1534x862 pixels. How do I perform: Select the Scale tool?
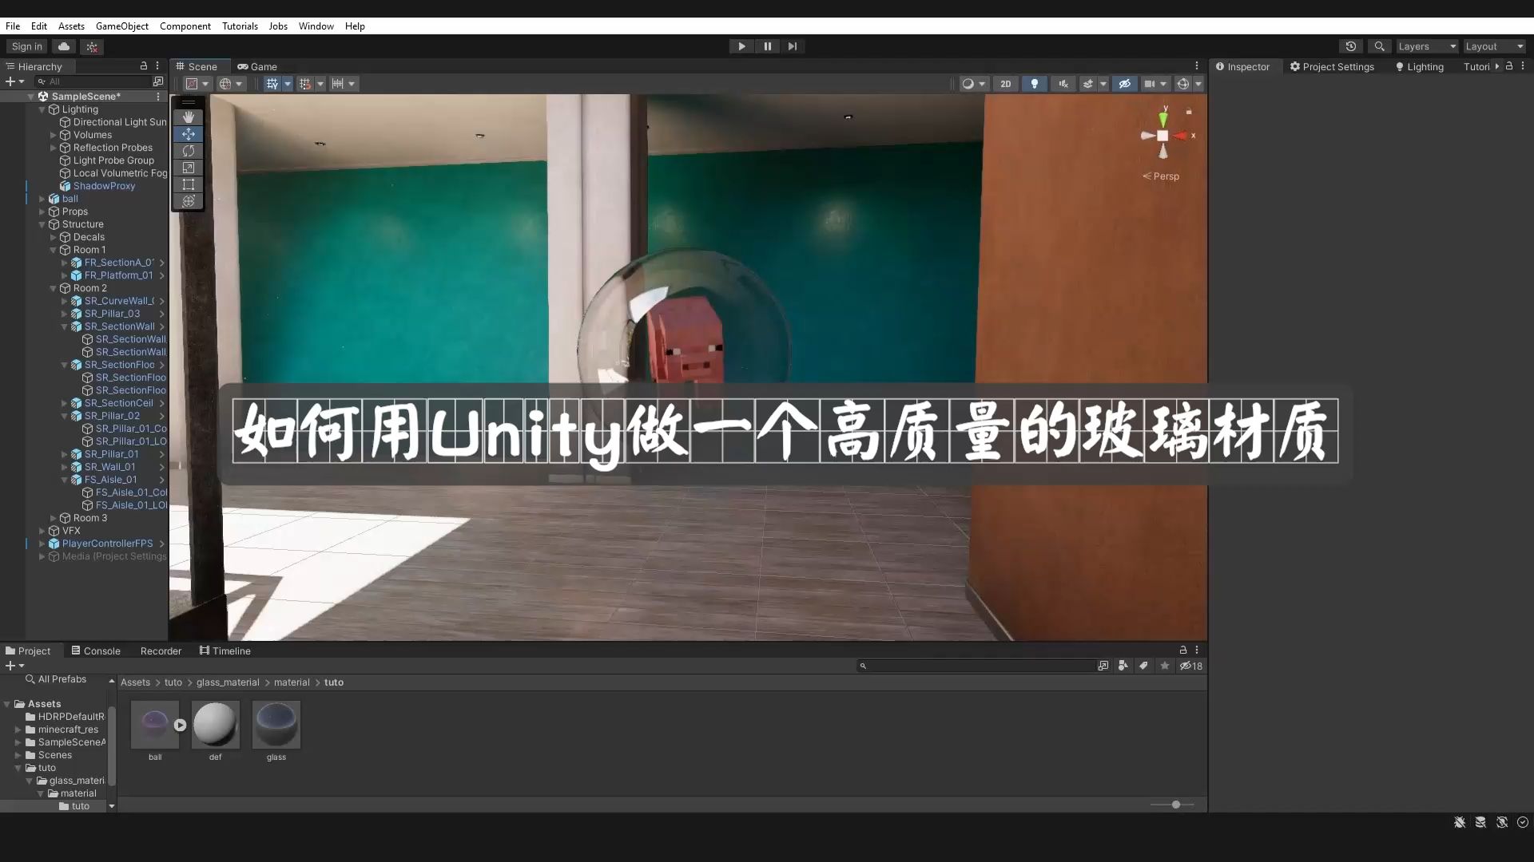coord(189,168)
